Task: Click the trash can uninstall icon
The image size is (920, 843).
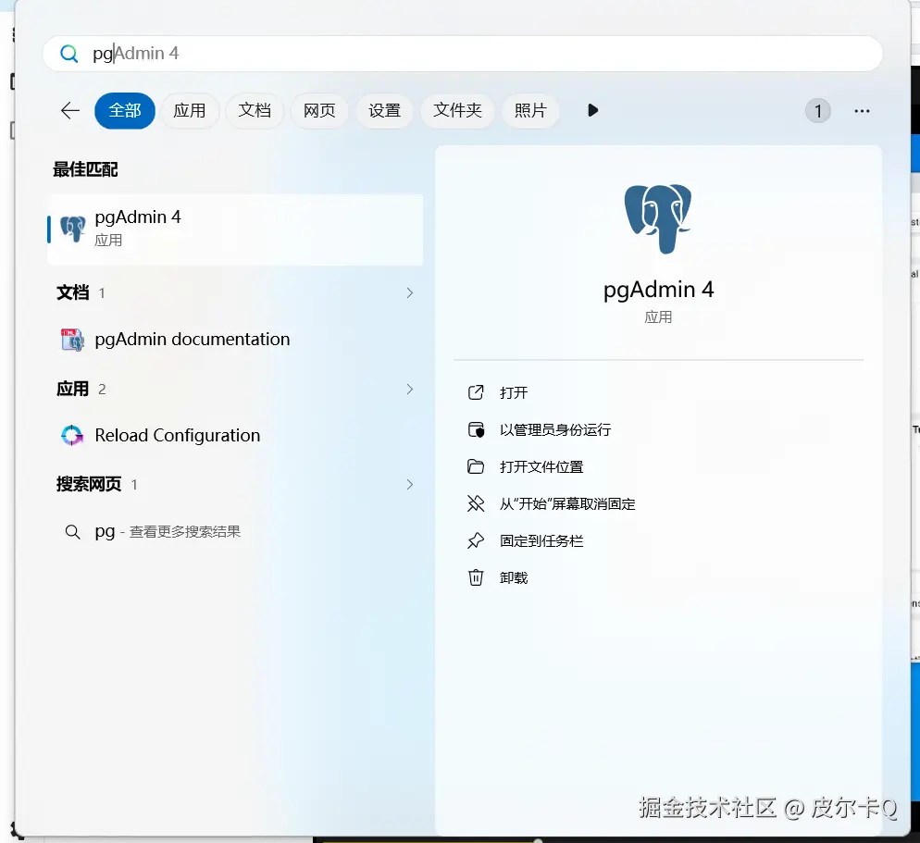Action: [476, 577]
